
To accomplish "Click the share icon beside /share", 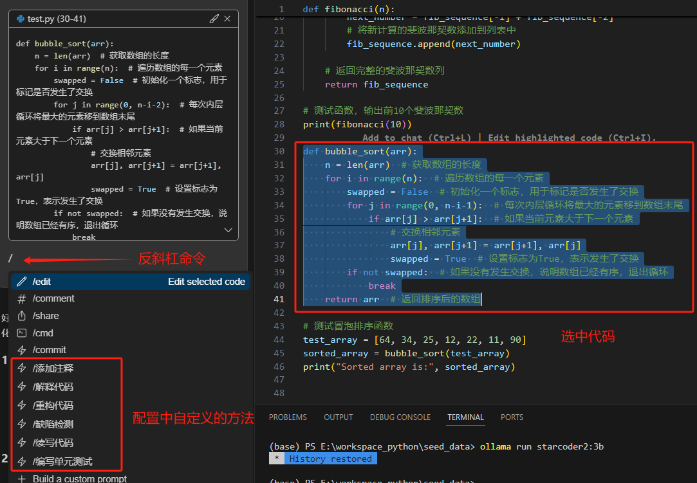I will [21, 316].
